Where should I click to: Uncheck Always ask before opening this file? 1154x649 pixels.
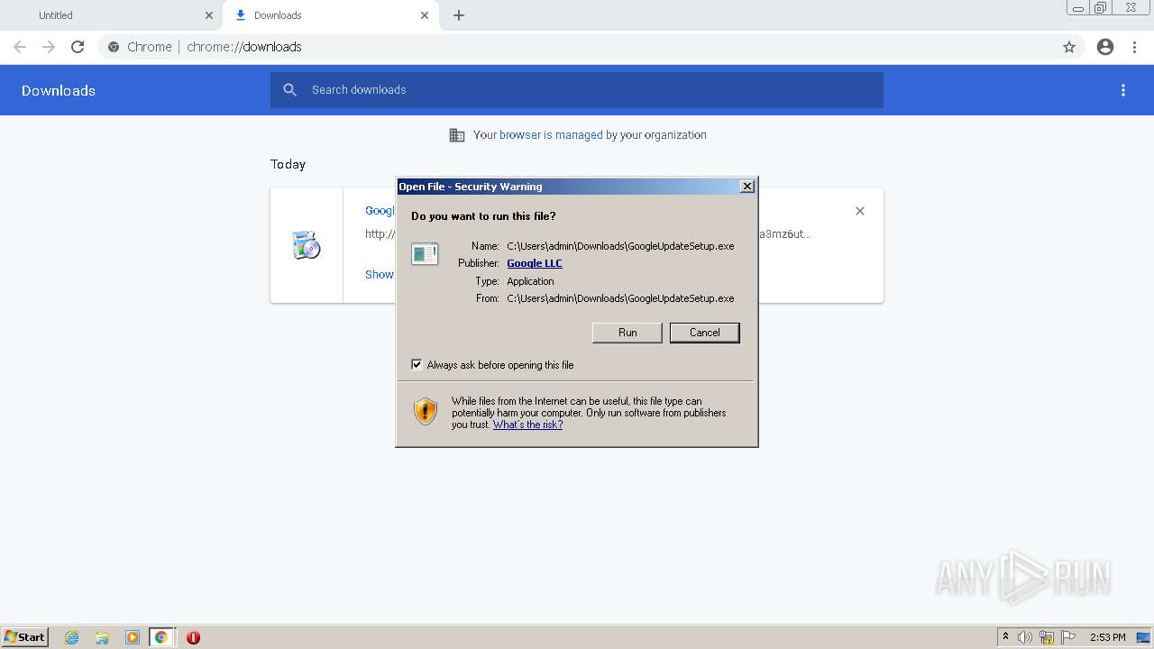[x=417, y=365]
